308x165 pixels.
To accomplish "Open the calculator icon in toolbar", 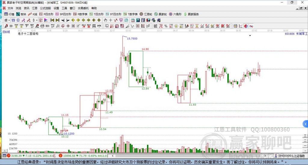I will (138, 20).
